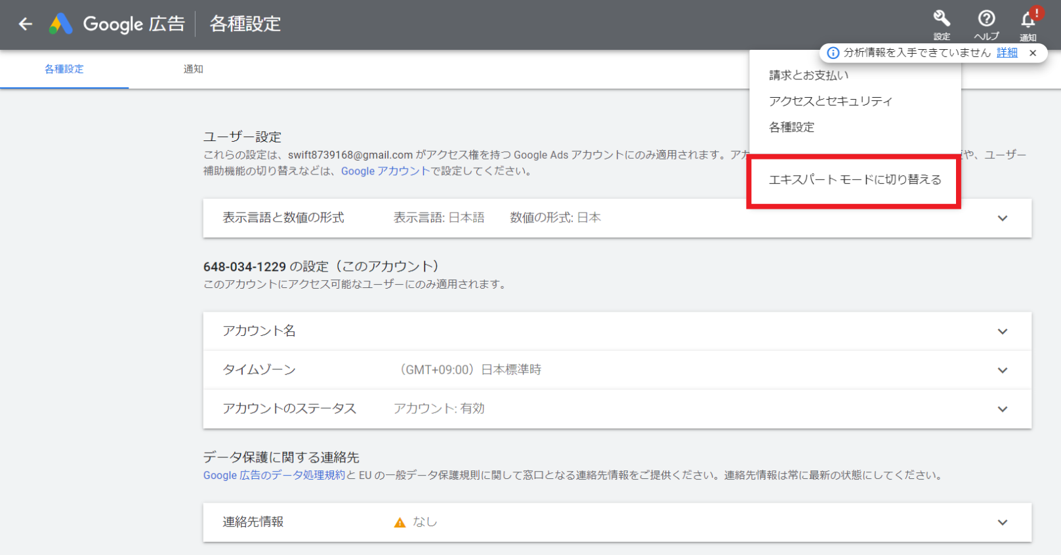Open the 詳細 link in the notice
This screenshot has width=1061, height=555.
1007,52
